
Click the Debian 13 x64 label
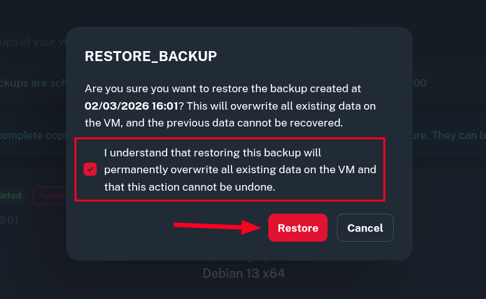click(243, 273)
